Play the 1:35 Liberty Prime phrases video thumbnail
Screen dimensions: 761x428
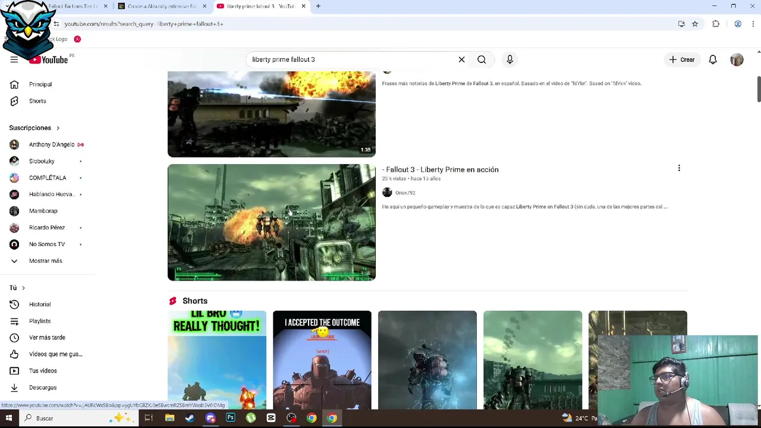[x=272, y=114]
